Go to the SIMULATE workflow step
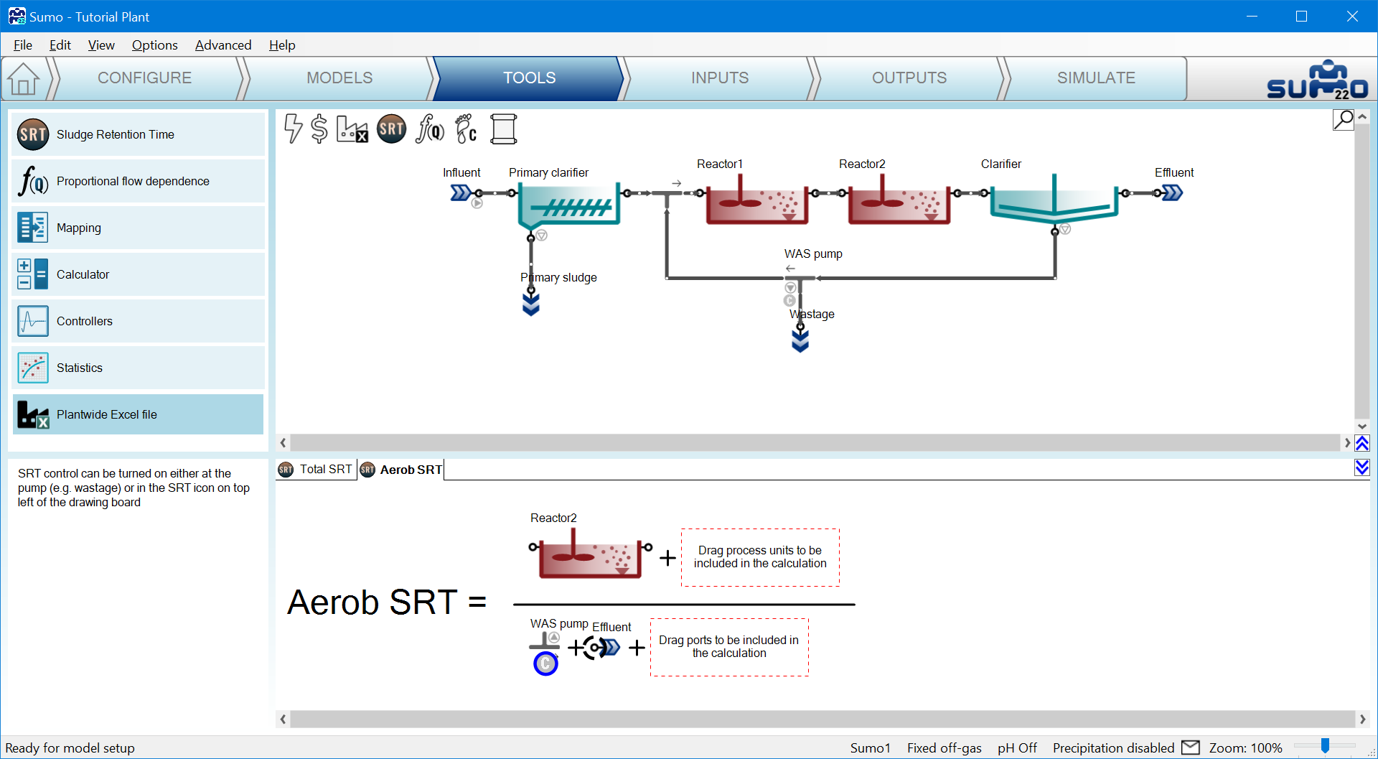 (1095, 78)
